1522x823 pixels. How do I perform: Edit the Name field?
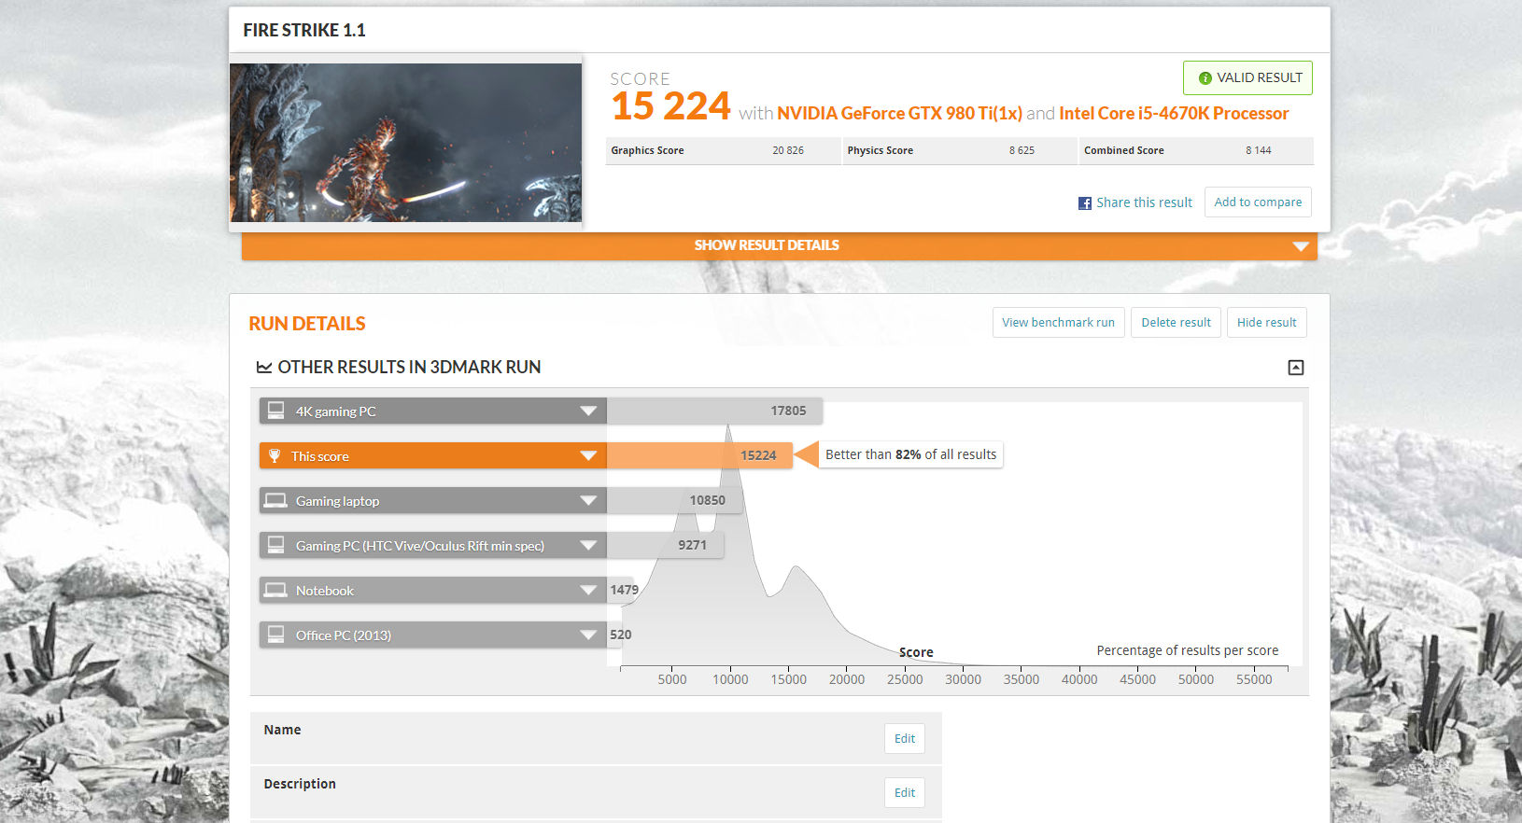click(x=904, y=738)
